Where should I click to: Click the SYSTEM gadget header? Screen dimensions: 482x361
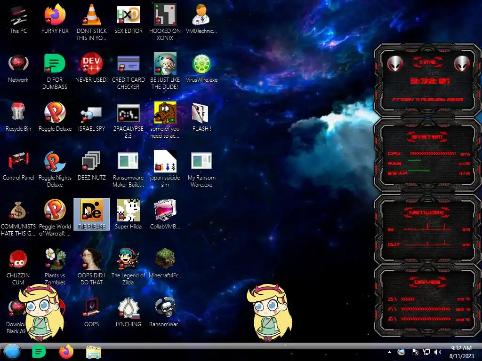(427, 137)
